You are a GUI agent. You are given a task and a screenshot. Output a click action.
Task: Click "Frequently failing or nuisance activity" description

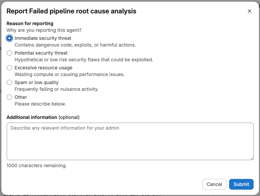click(x=56, y=89)
